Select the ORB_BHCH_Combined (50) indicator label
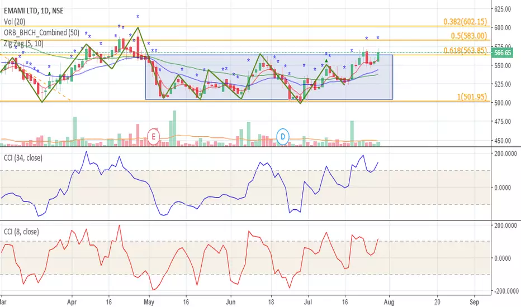 tap(41, 32)
